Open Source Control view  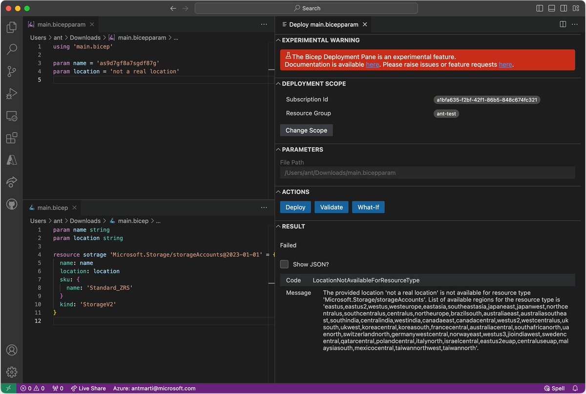[12, 72]
